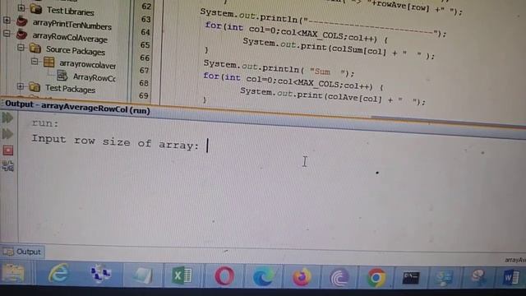Click the Test Libraries folder icon
The width and height of the screenshot is (526, 296).
click(x=35, y=9)
